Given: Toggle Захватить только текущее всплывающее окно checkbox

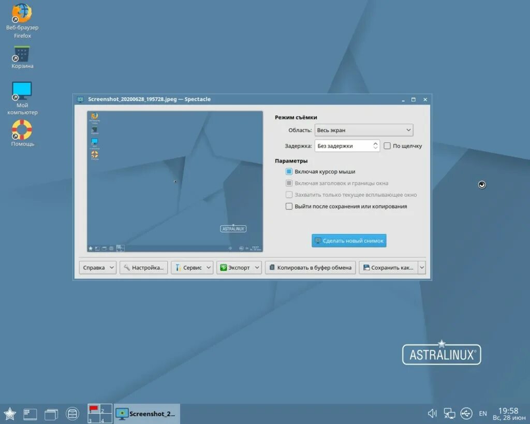Looking at the screenshot, I should 289,195.
